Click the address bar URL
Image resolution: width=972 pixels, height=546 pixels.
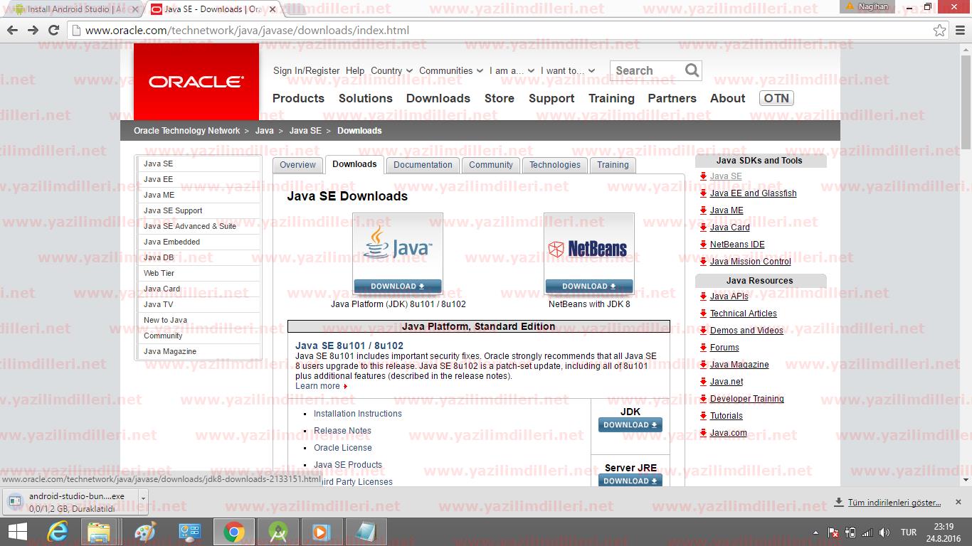coord(247,31)
